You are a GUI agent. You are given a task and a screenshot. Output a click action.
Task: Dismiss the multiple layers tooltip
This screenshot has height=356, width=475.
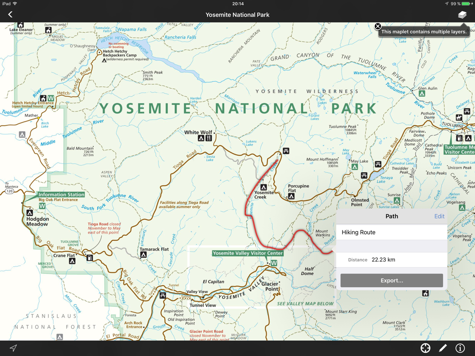(378, 26)
